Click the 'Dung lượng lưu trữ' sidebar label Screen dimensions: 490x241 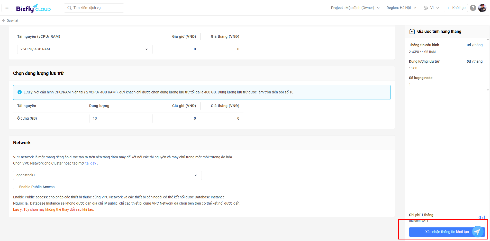(424, 61)
